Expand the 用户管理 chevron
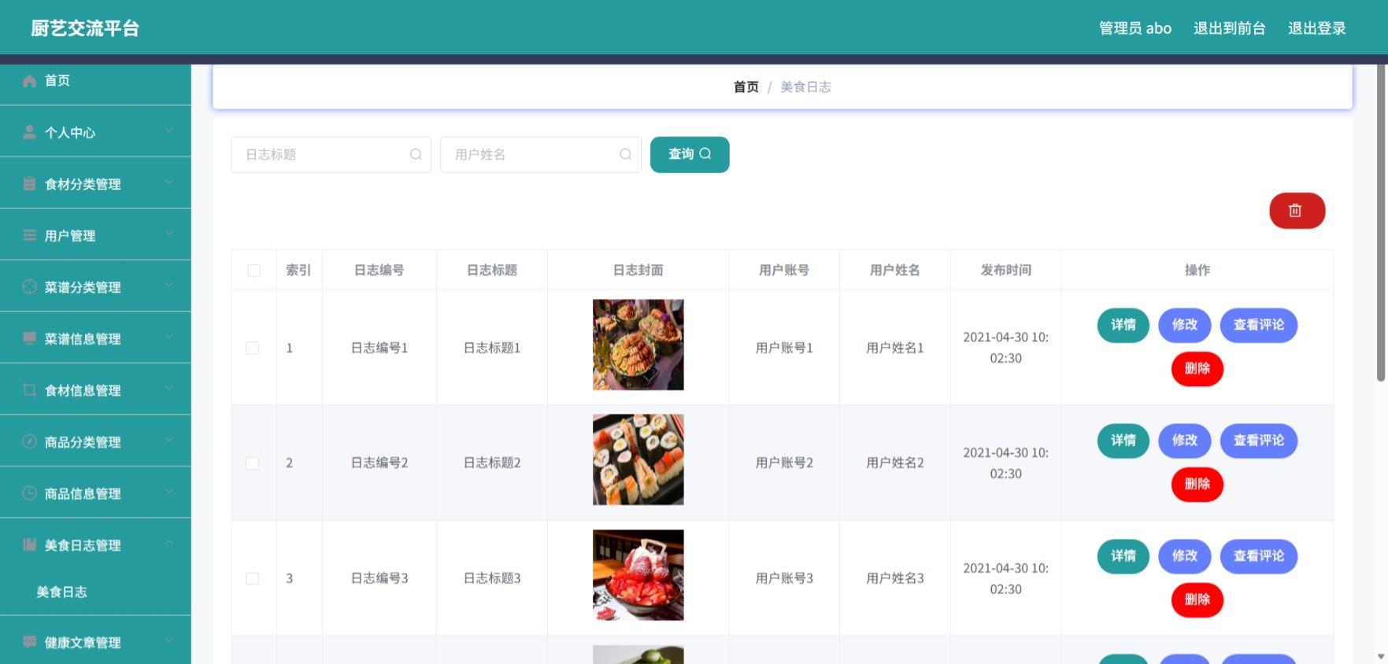 pyautogui.click(x=169, y=234)
